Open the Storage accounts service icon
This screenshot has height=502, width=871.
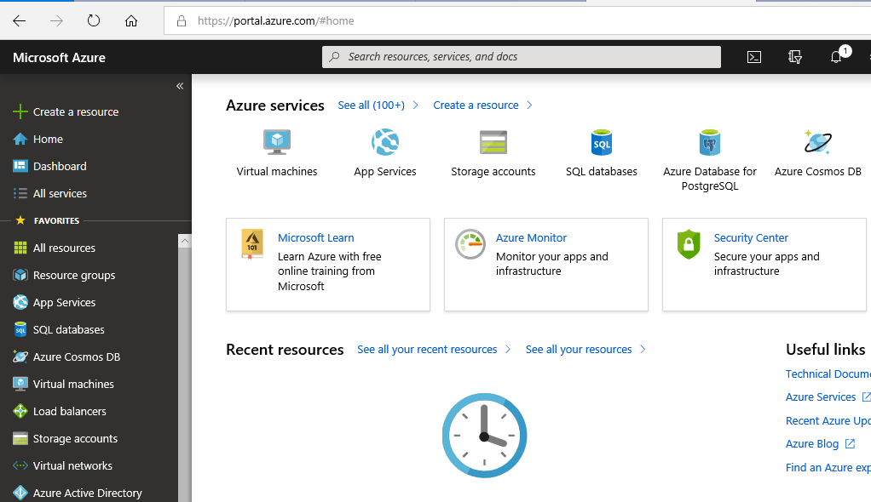click(493, 142)
